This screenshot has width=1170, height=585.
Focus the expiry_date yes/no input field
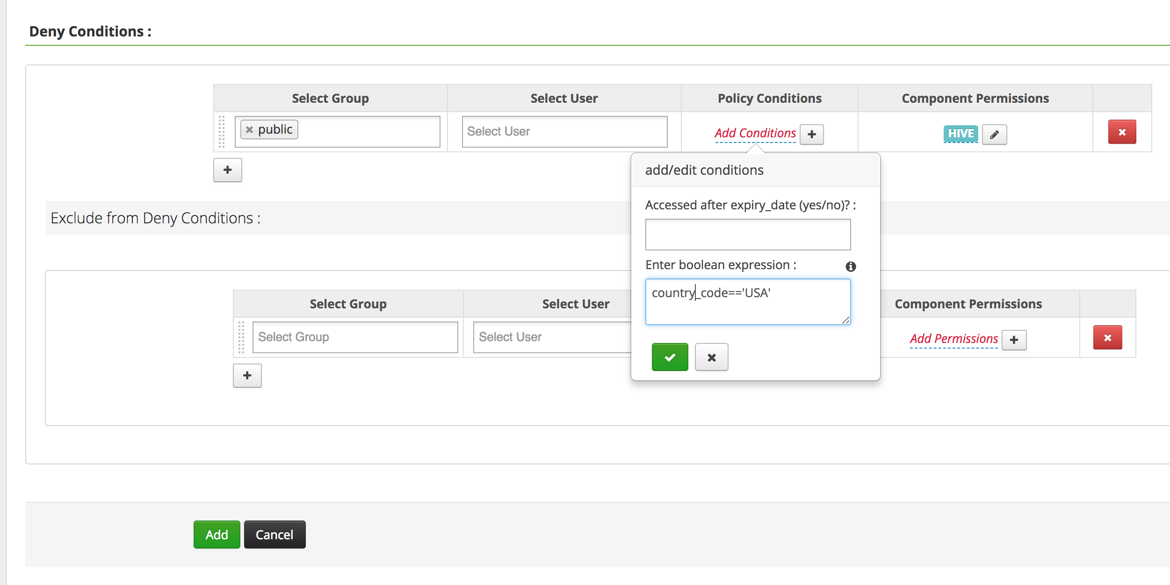(747, 235)
